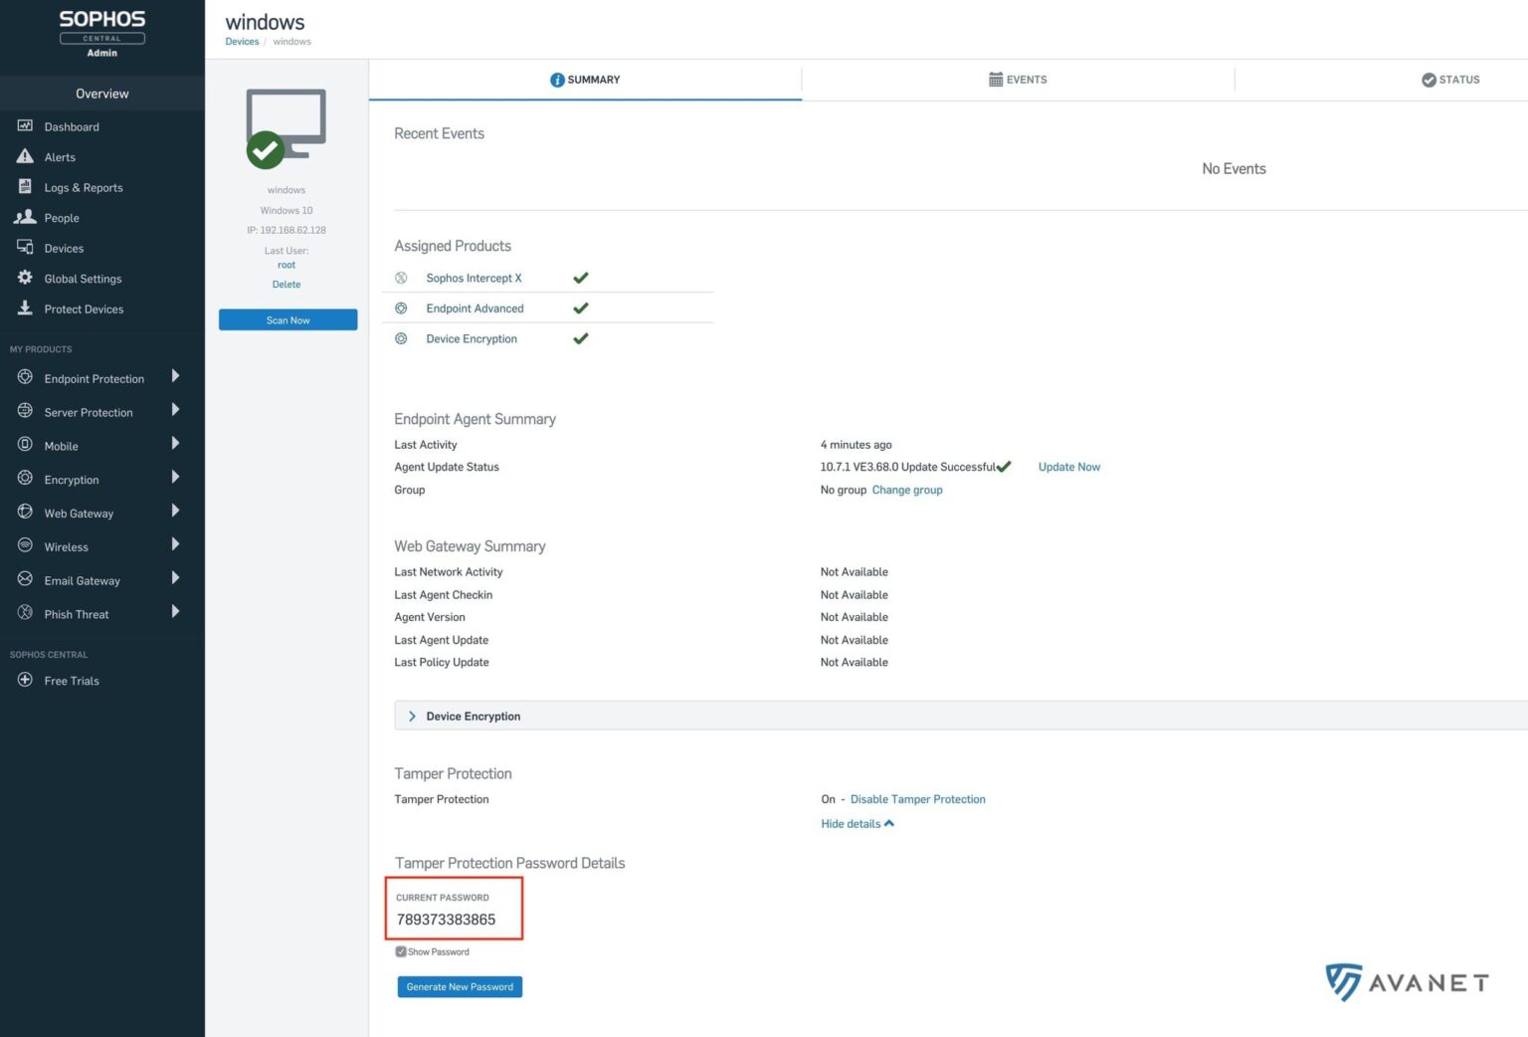Click the Scan Now button

[x=287, y=319]
